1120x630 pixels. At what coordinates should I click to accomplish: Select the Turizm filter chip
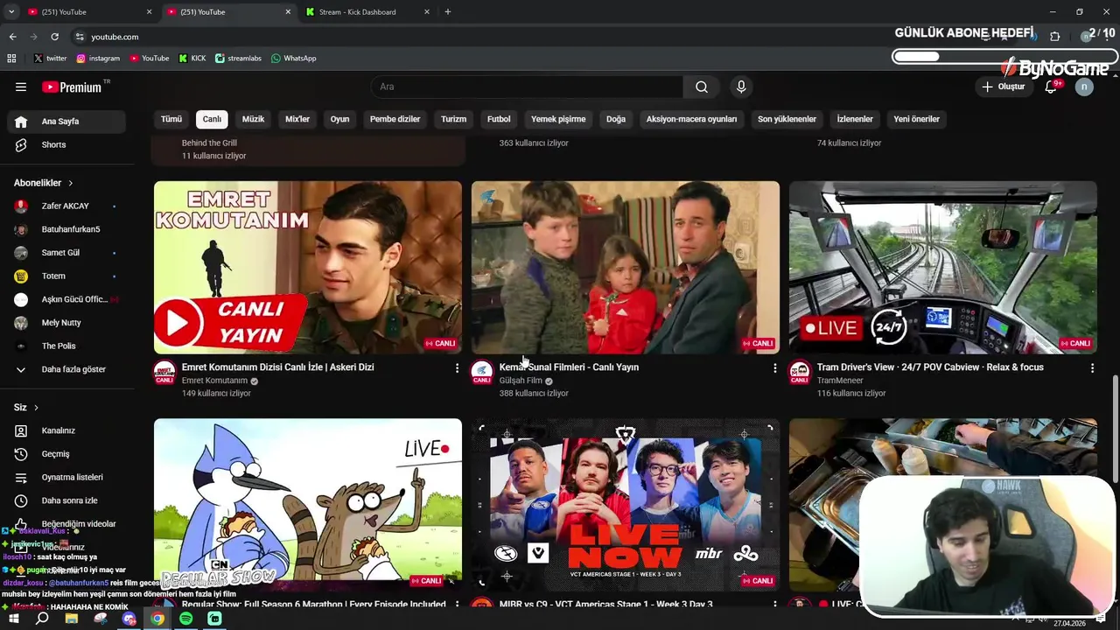(x=453, y=119)
